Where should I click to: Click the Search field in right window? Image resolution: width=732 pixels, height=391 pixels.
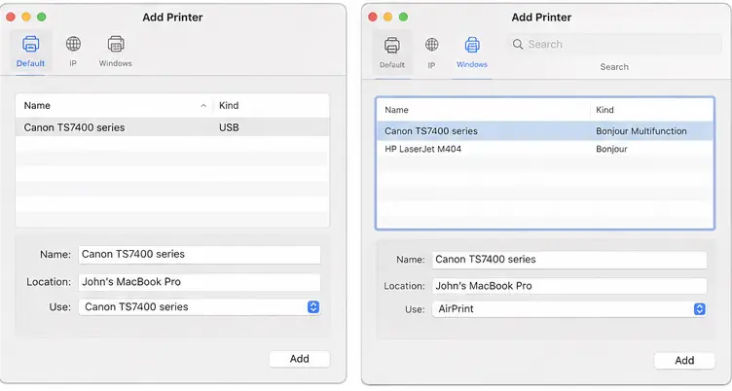[614, 45]
